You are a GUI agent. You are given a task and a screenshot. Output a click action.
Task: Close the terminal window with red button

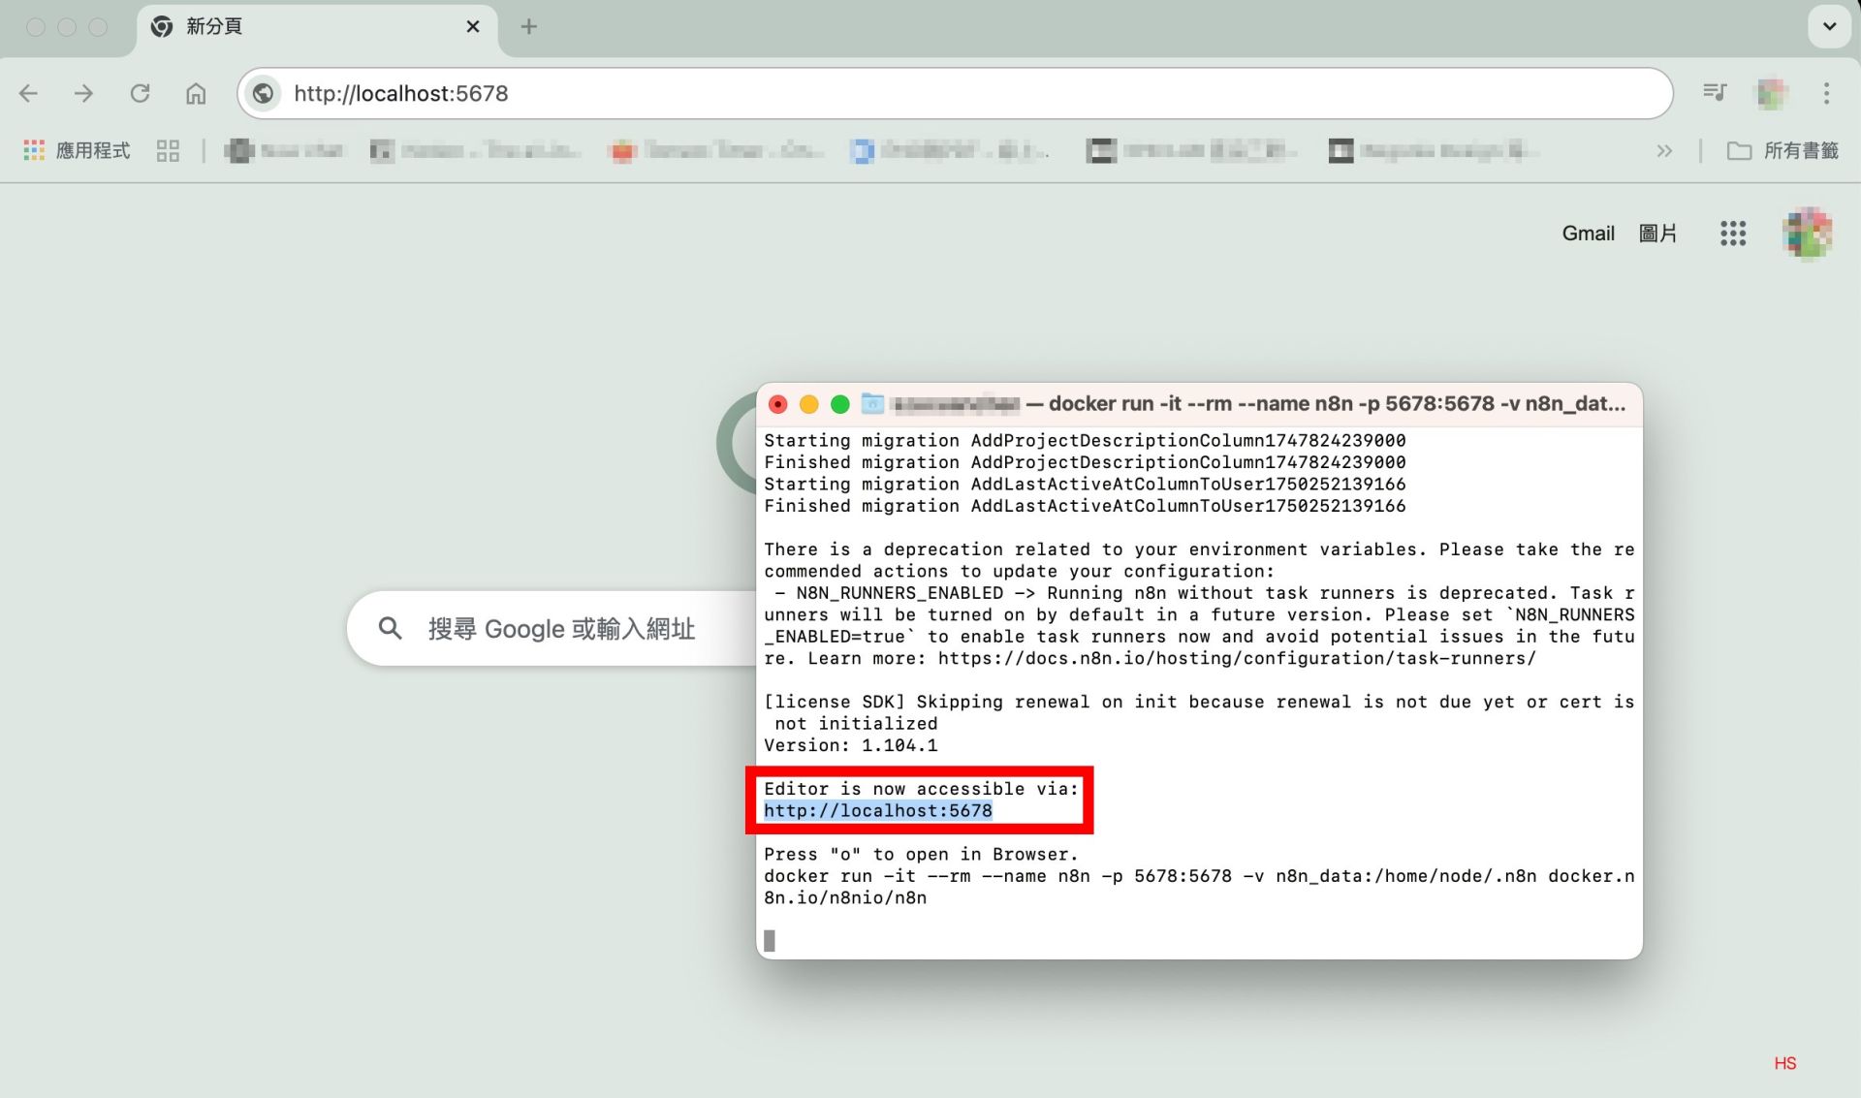point(777,404)
